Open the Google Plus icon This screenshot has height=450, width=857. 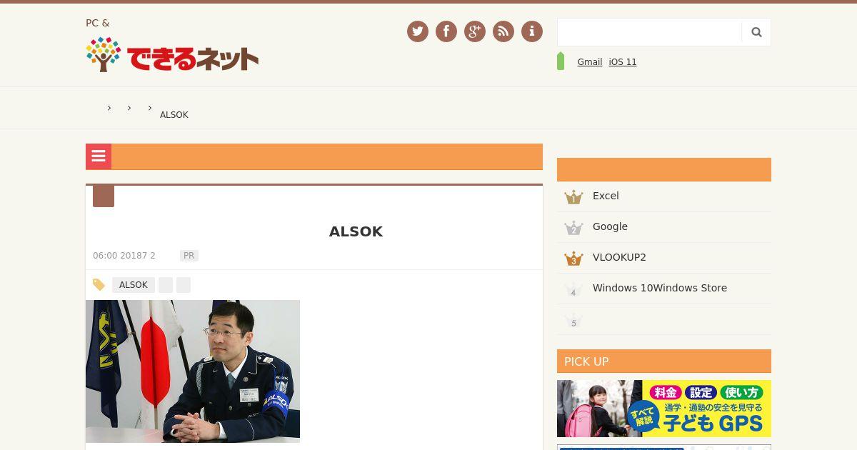point(475,31)
